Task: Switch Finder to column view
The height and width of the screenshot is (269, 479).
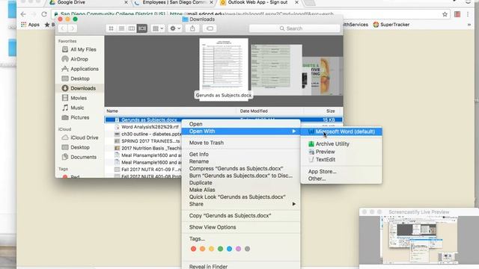Action: [132, 28]
